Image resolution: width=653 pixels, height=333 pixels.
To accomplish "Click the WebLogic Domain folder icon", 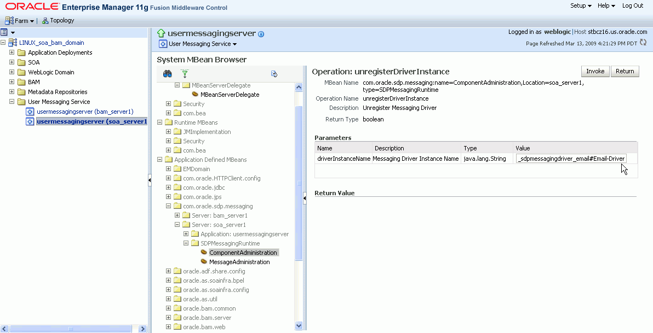I will [x=22, y=72].
